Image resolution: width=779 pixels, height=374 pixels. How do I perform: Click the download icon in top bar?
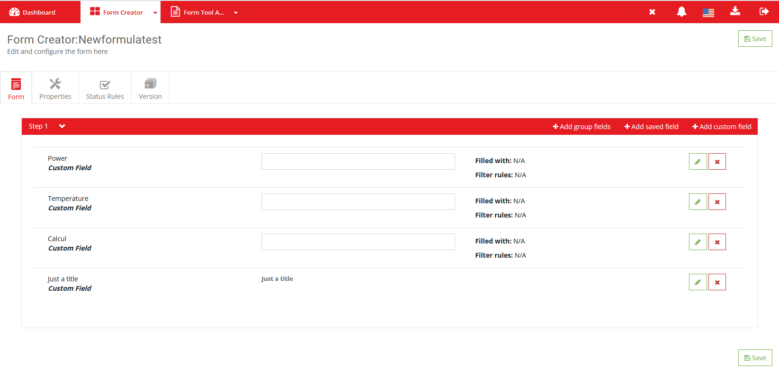(735, 11)
